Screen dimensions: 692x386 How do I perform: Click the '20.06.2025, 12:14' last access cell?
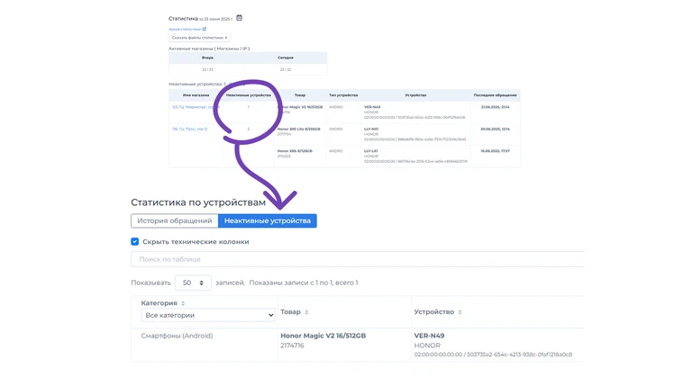point(496,129)
